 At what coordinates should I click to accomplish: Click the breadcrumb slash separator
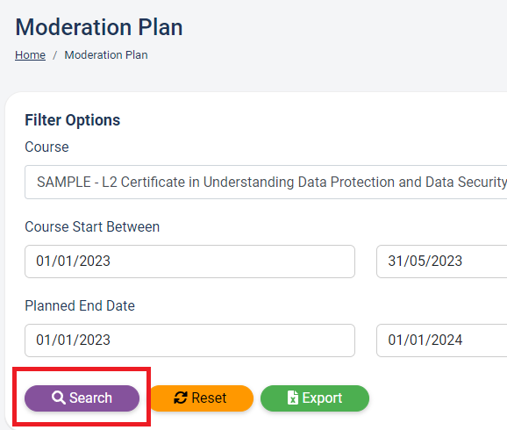(55, 55)
